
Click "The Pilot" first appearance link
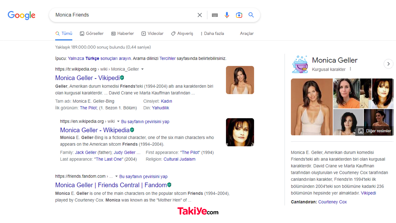(x=190, y=152)
